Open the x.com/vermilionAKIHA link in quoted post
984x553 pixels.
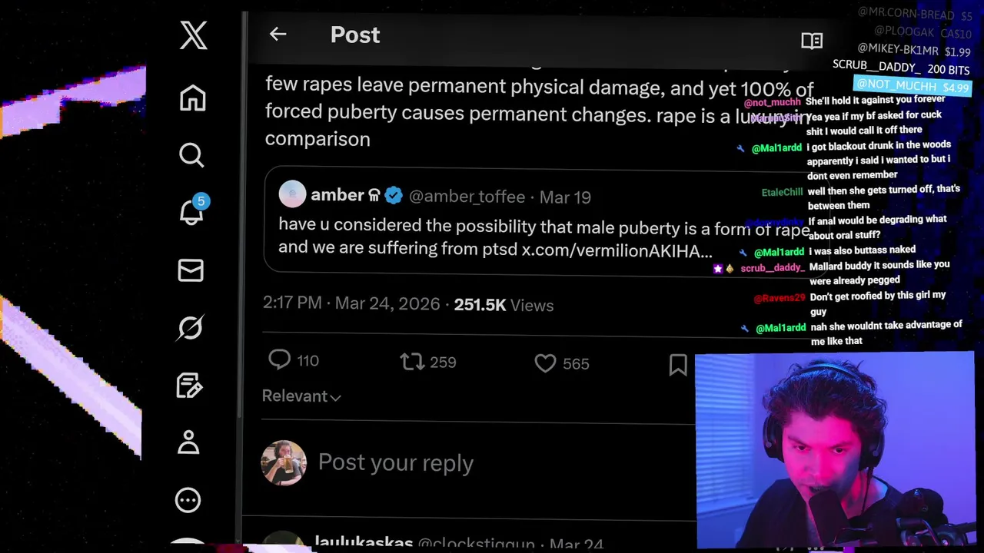click(617, 250)
